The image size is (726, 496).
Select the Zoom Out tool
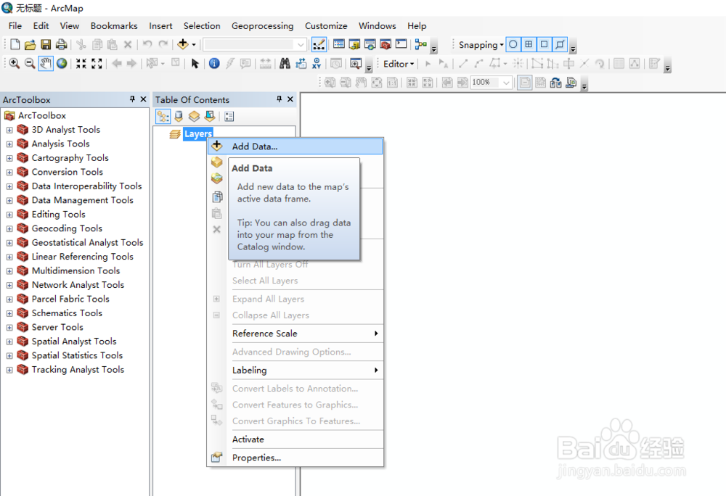coord(30,63)
